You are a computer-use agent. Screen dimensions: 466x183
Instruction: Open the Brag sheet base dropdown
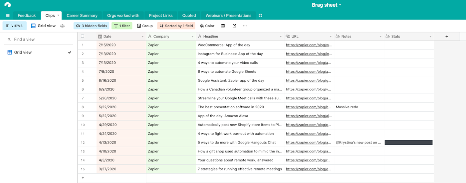coord(327,5)
